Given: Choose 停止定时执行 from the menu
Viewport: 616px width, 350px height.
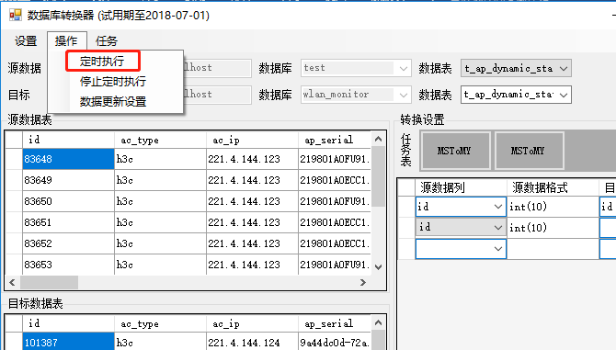Looking at the screenshot, I should (x=113, y=82).
